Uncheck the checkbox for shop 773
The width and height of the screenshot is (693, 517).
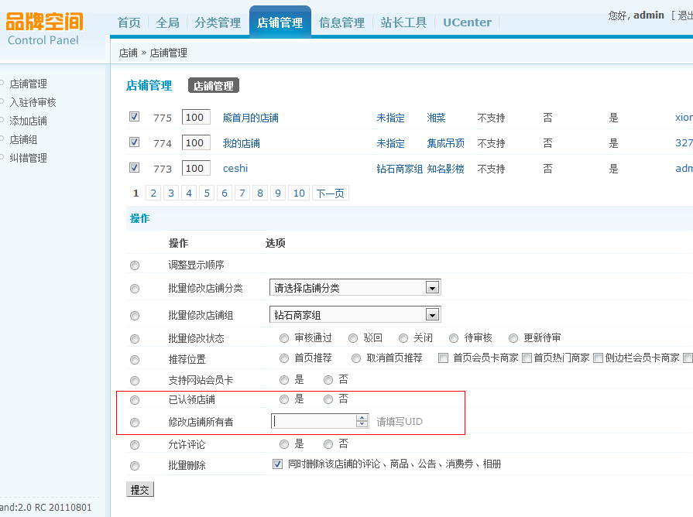tap(135, 167)
